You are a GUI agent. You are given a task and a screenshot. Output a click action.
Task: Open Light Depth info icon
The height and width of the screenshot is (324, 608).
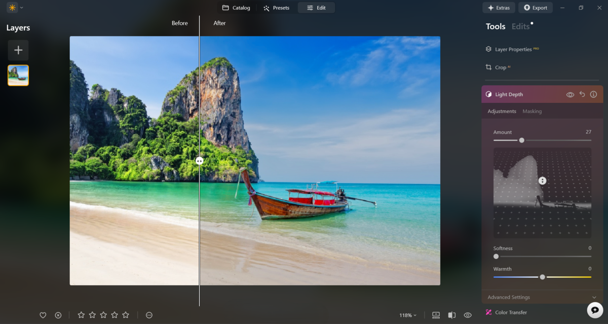coord(593,94)
